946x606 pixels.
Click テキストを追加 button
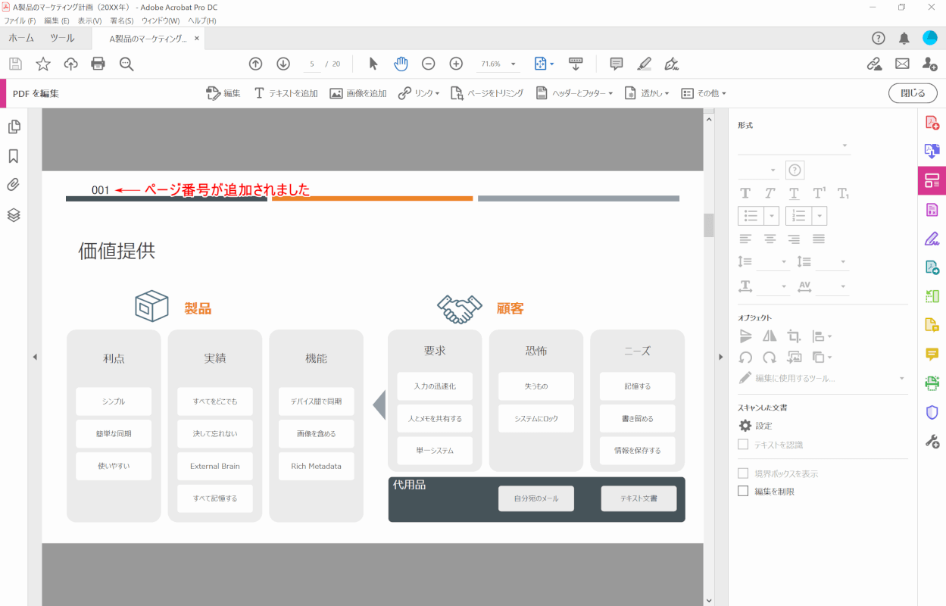point(286,93)
